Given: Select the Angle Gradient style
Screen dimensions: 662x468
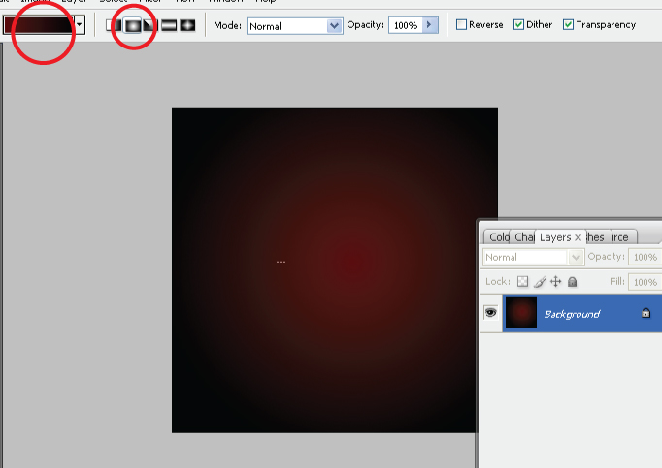Looking at the screenshot, I should [x=149, y=25].
